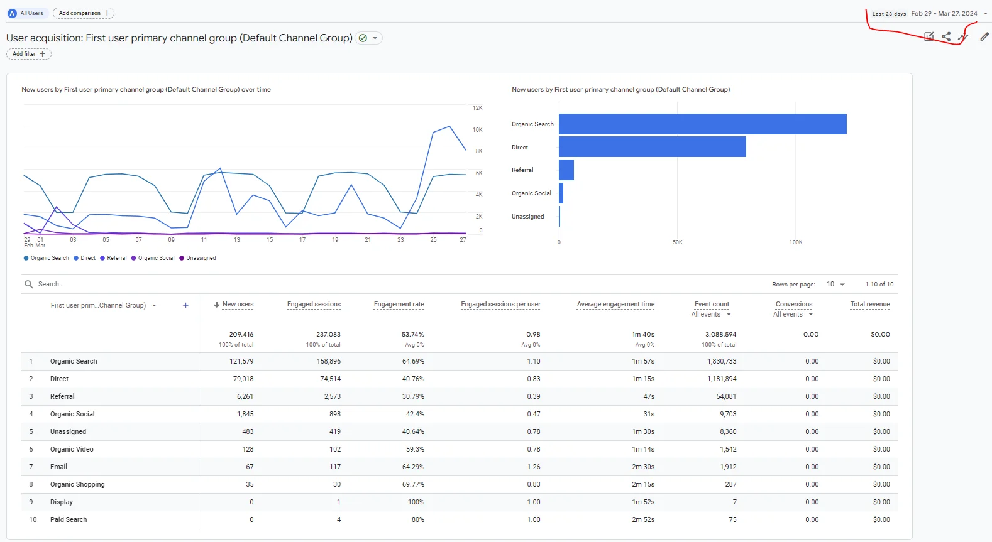992x542 pixels.
Task: Click the table search magnifier icon
Action: point(28,285)
